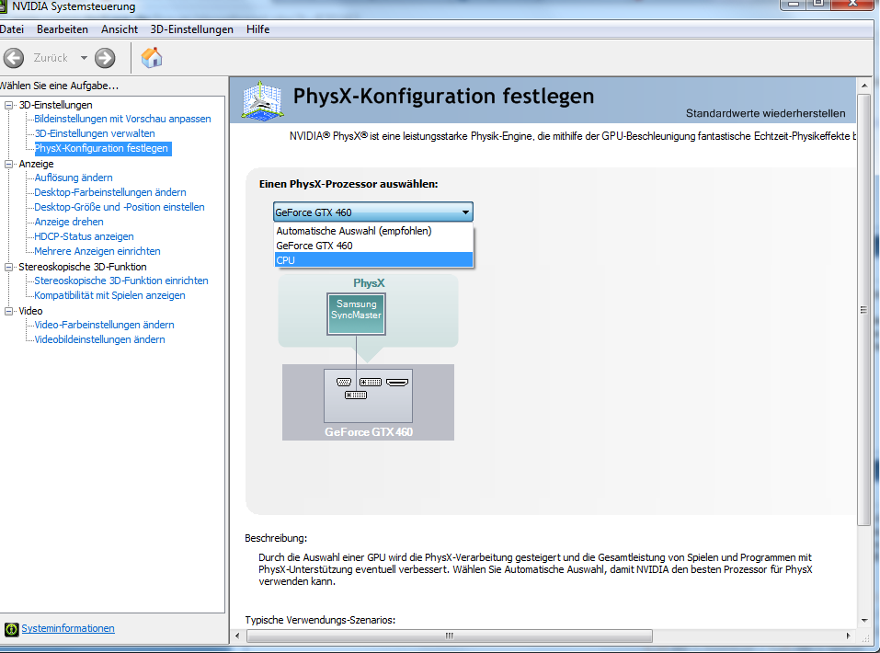Screen dimensions: 880x653
Task: Open Auflösung ändern
Action: tap(74, 178)
